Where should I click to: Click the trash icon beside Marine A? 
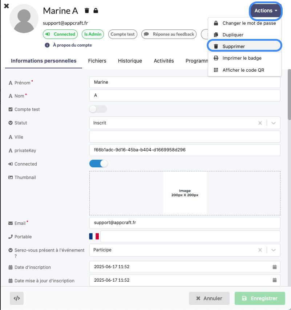(87, 11)
